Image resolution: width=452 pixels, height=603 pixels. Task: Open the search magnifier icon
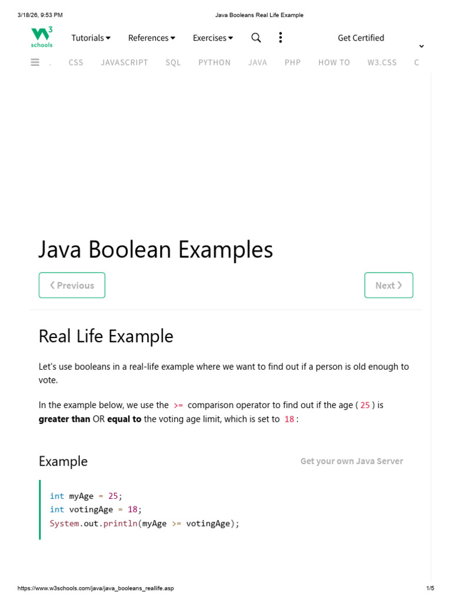pyautogui.click(x=256, y=38)
